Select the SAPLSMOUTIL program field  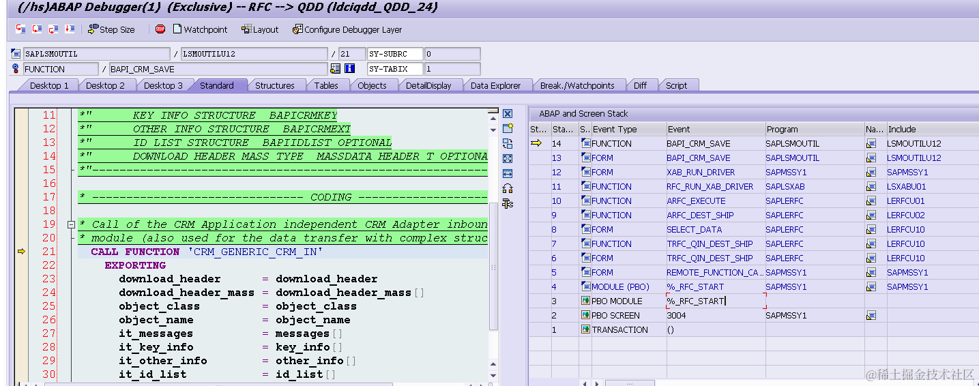coord(96,54)
